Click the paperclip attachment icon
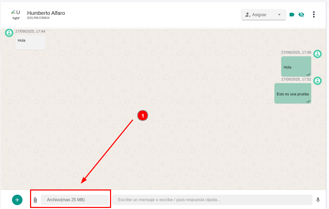This screenshot has height=209, width=329. point(35,200)
